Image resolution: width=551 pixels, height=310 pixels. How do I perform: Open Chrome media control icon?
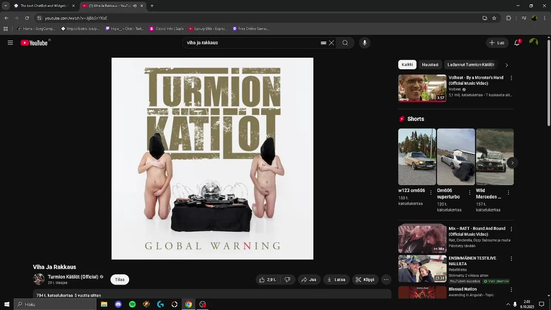coord(523,18)
